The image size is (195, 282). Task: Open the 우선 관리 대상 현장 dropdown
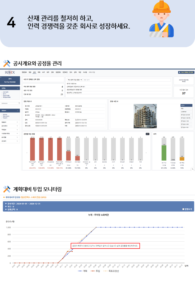(x=74, y=80)
